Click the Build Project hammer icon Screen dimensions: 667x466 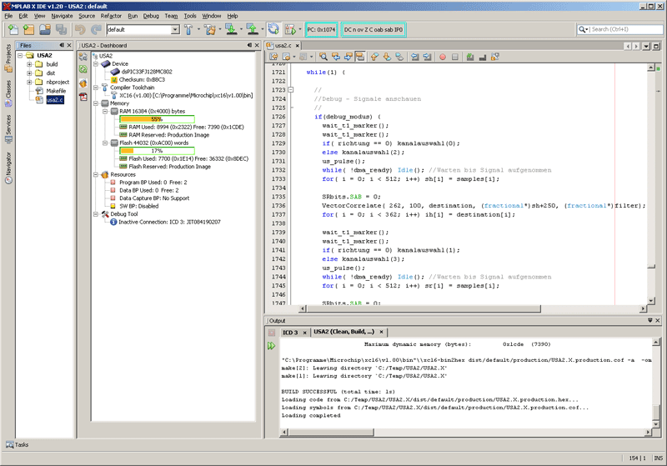188,29
